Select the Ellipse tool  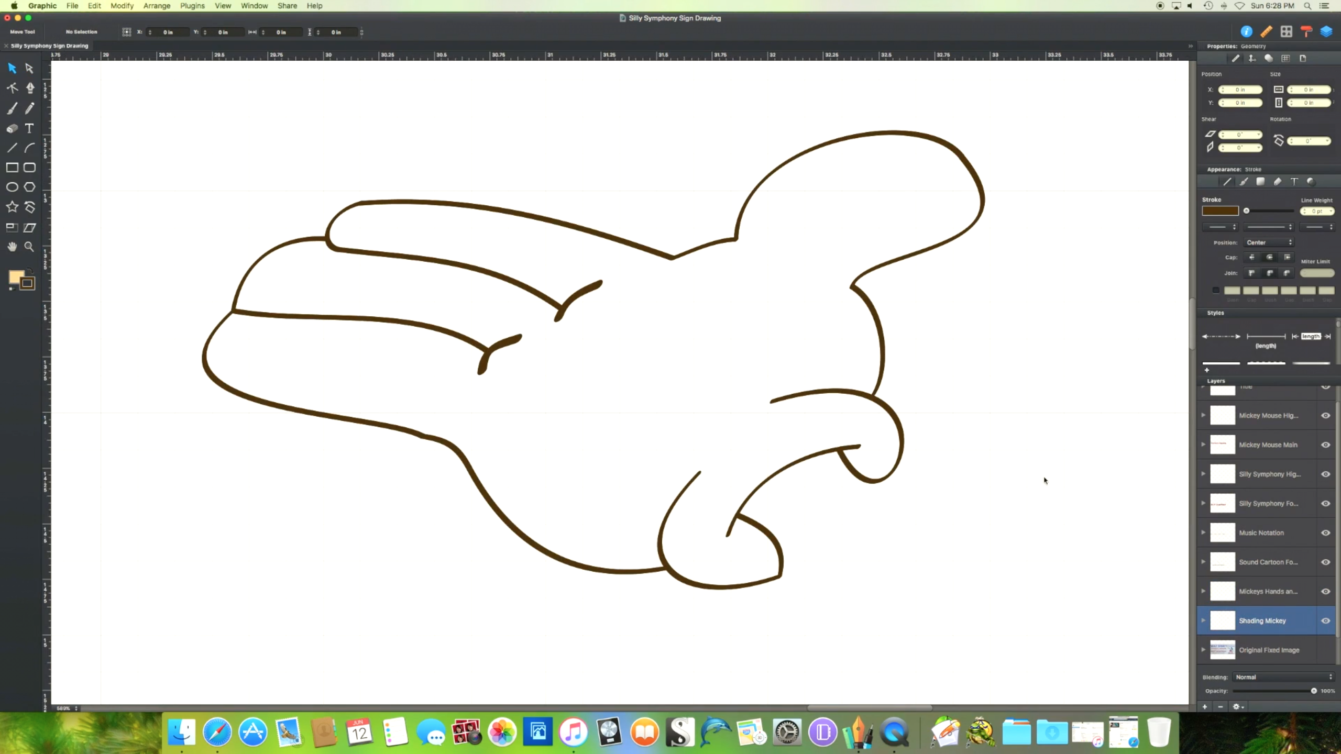[x=12, y=187]
